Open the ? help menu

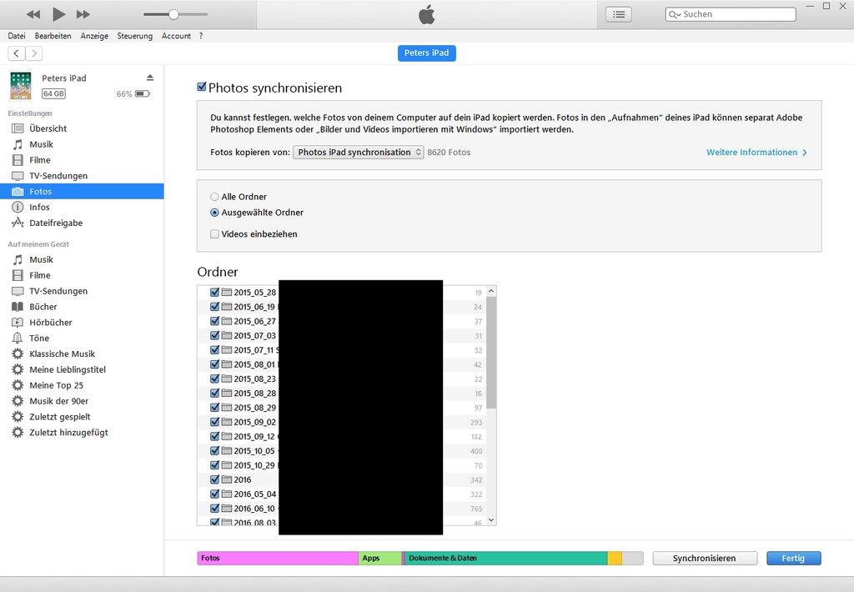(x=201, y=36)
